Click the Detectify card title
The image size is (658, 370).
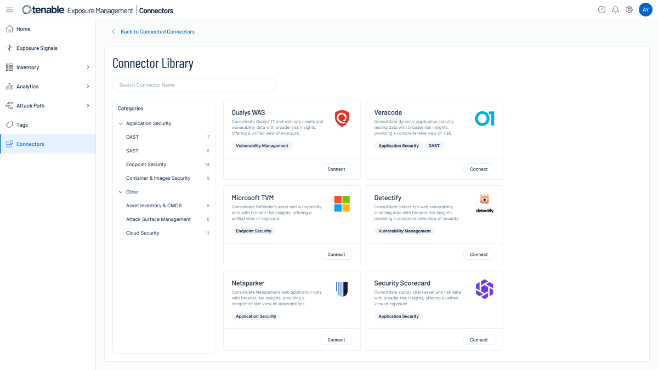point(388,198)
